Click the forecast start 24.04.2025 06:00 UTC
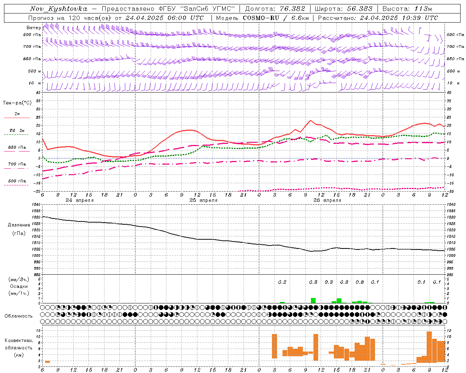 165,18
